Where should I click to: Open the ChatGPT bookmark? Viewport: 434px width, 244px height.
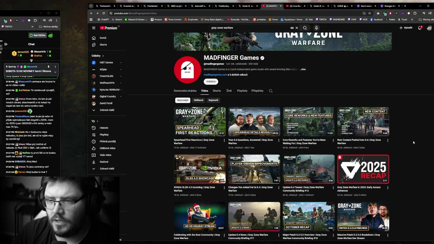pyautogui.click(x=103, y=19)
